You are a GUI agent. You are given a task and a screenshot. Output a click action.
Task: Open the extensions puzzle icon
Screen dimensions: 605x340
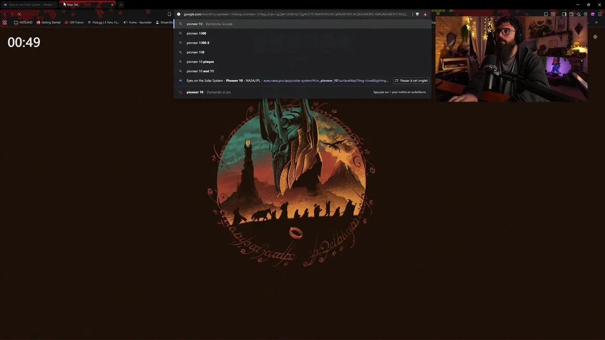(546, 14)
